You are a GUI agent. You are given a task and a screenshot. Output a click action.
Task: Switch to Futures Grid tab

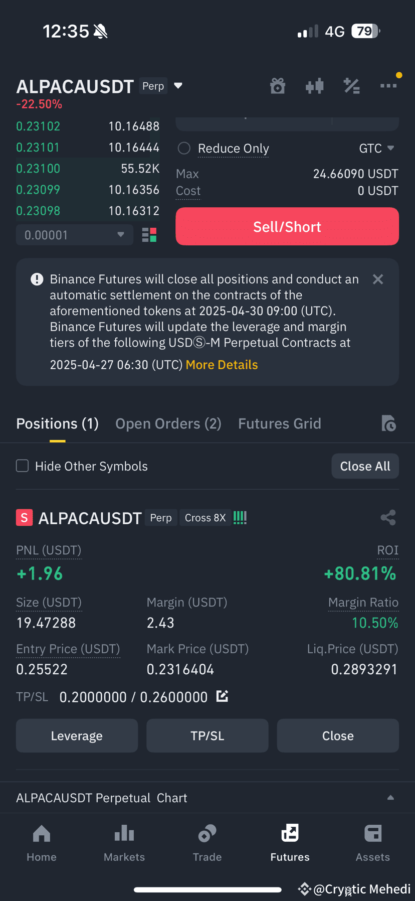coord(280,424)
